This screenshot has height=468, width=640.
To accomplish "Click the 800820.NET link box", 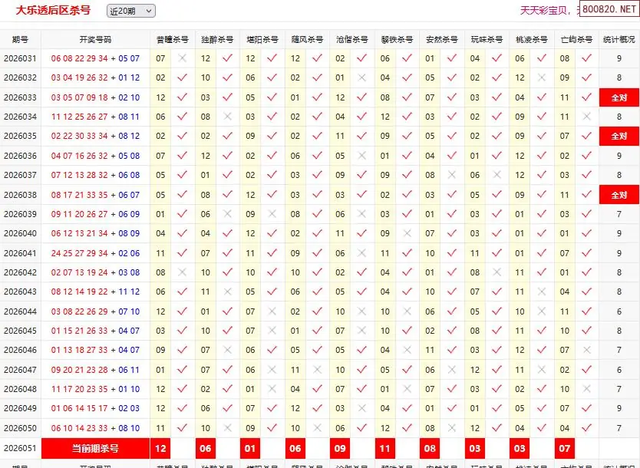I will (609, 9).
